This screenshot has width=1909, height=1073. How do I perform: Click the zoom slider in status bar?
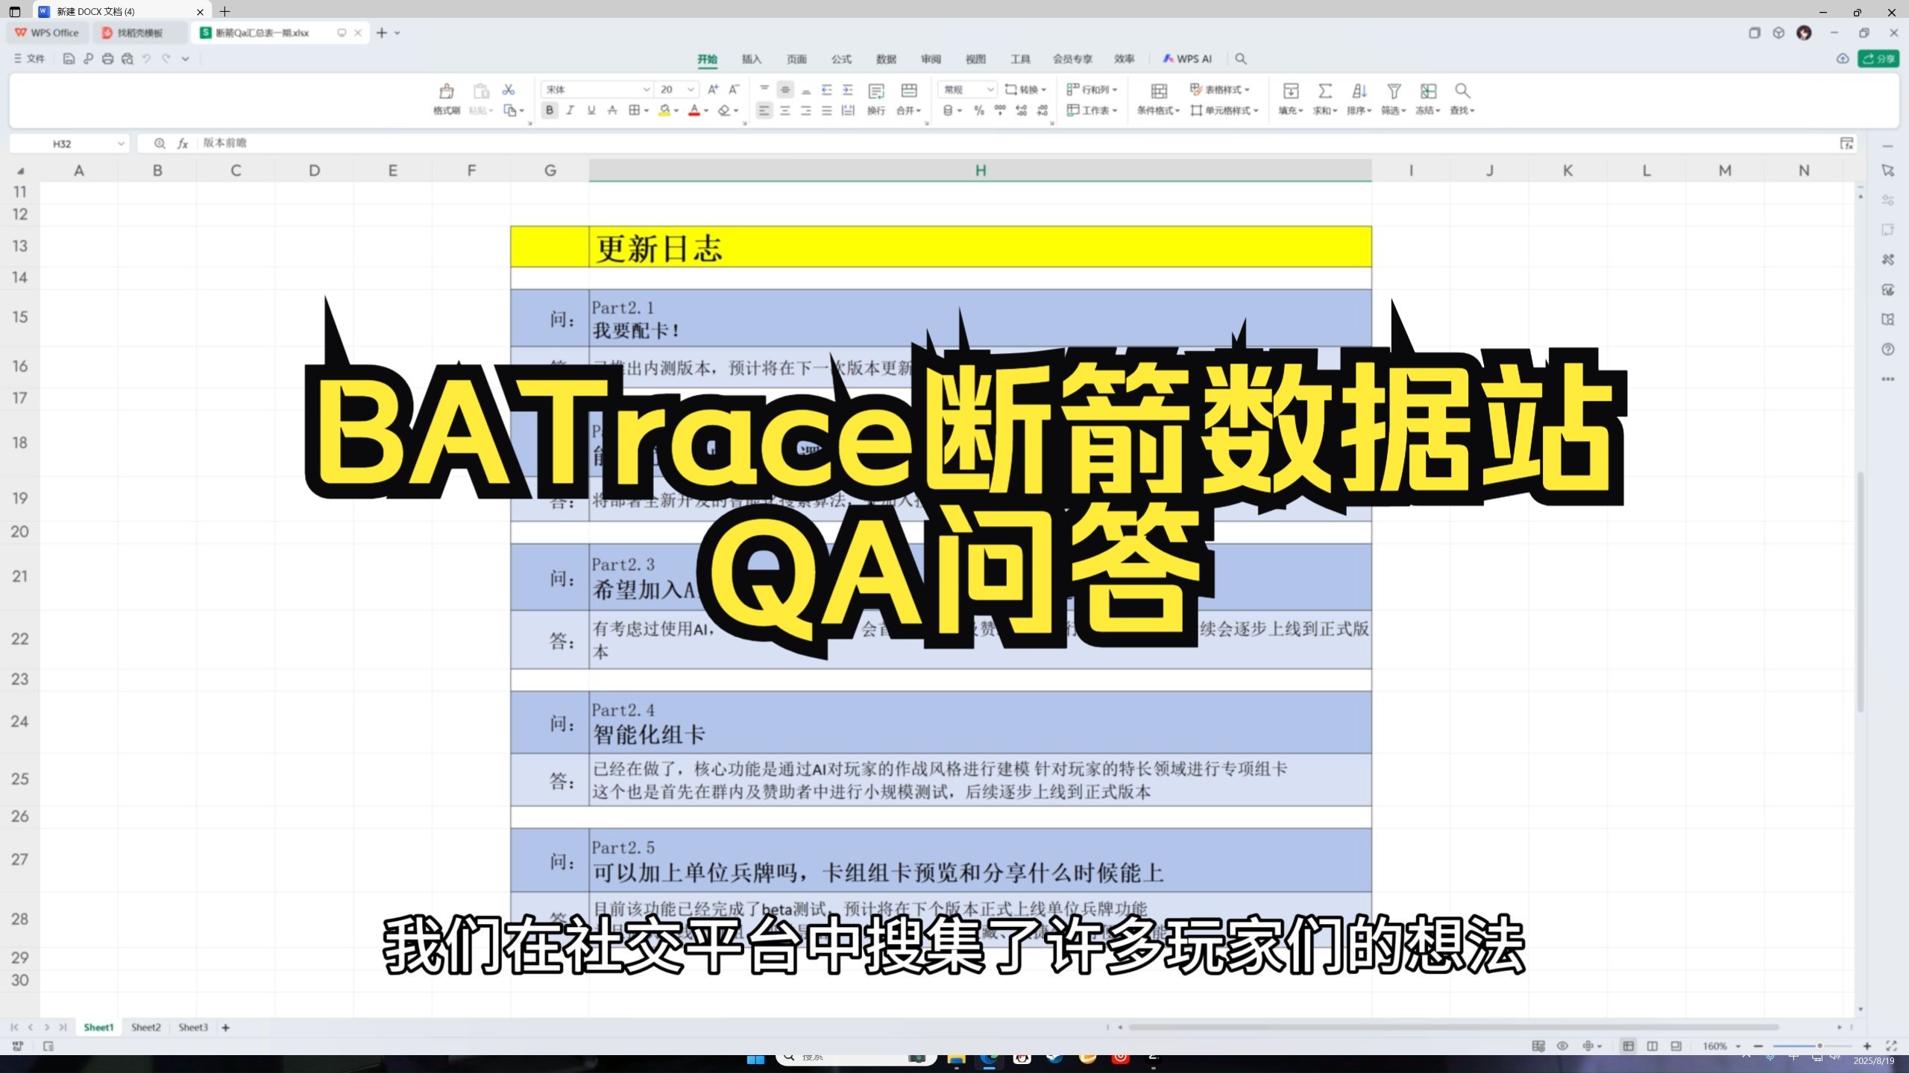coord(1812,1046)
